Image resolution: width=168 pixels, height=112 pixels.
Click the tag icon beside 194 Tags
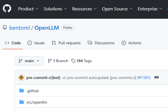(x=73, y=61)
